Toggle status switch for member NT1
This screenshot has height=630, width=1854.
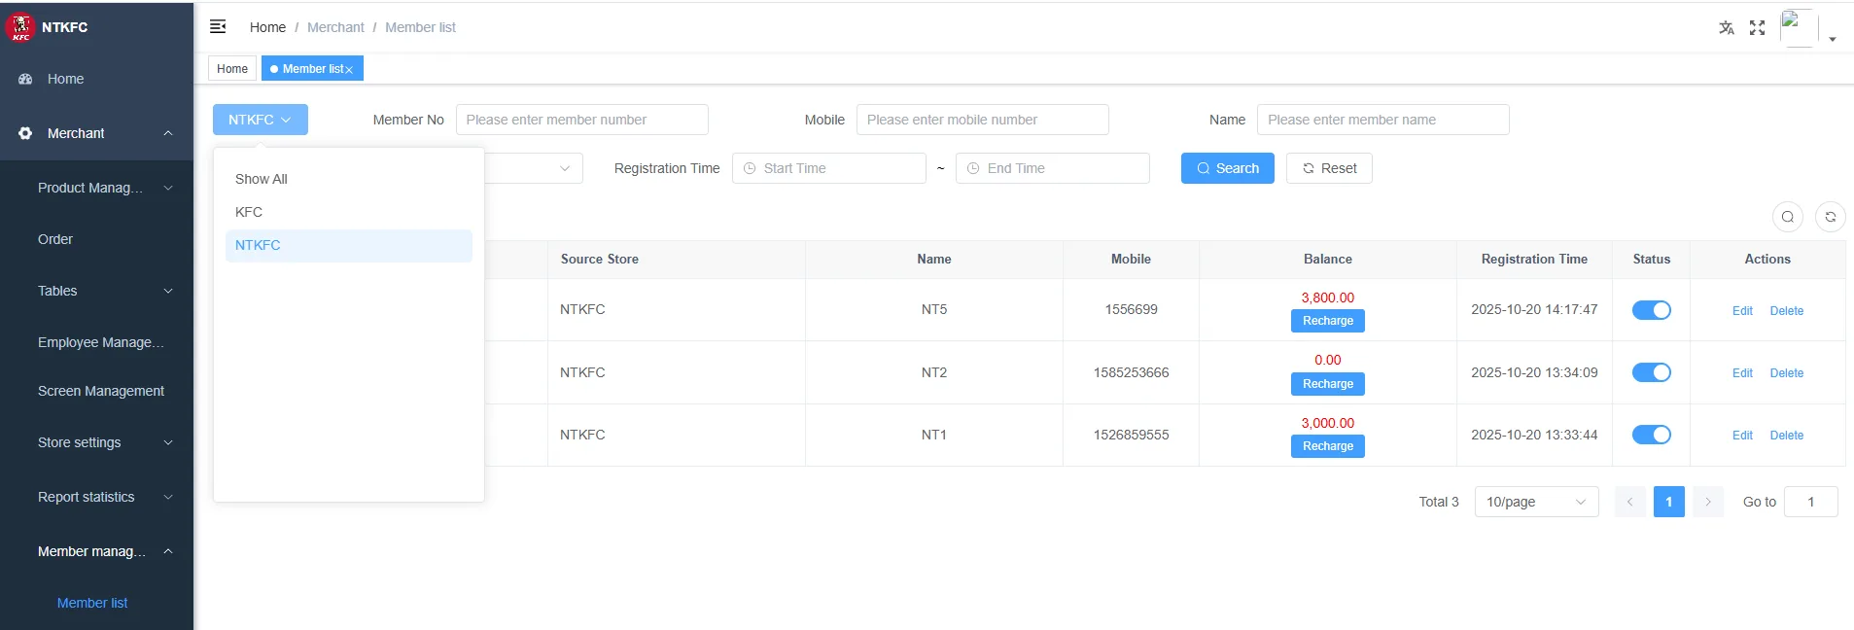[x=1651, y=435]
